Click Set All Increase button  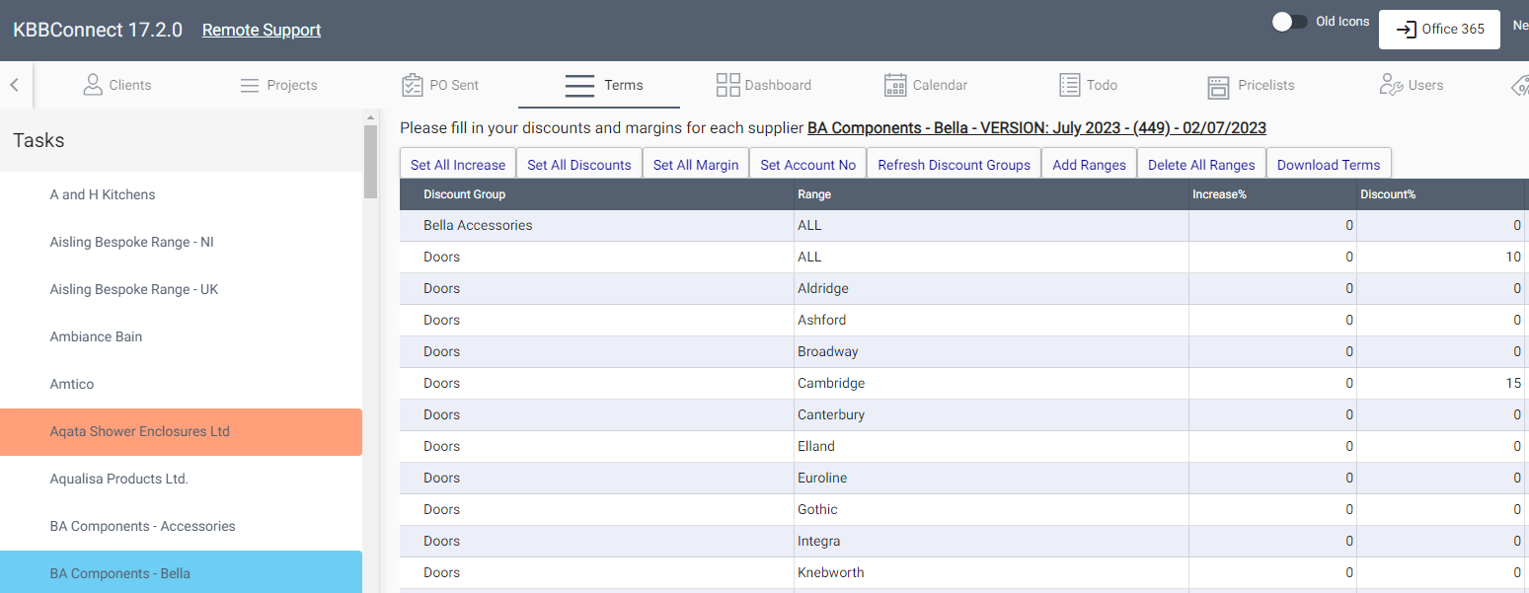pyautogui.click(x=458, y=165)
